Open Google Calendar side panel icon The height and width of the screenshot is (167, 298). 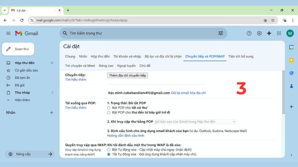[291, 47]
